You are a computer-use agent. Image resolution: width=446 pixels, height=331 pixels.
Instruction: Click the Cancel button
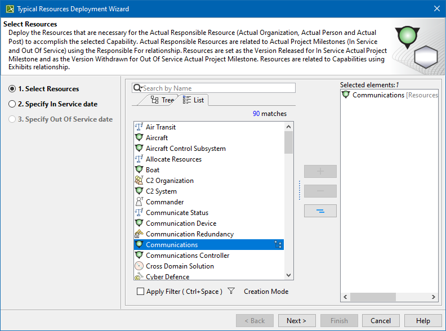[381, 321]
